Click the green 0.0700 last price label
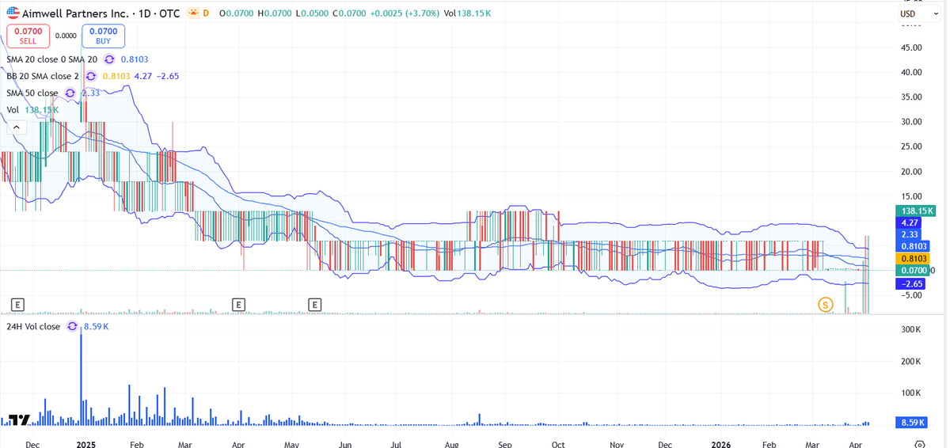 click(x=912, y=270)
